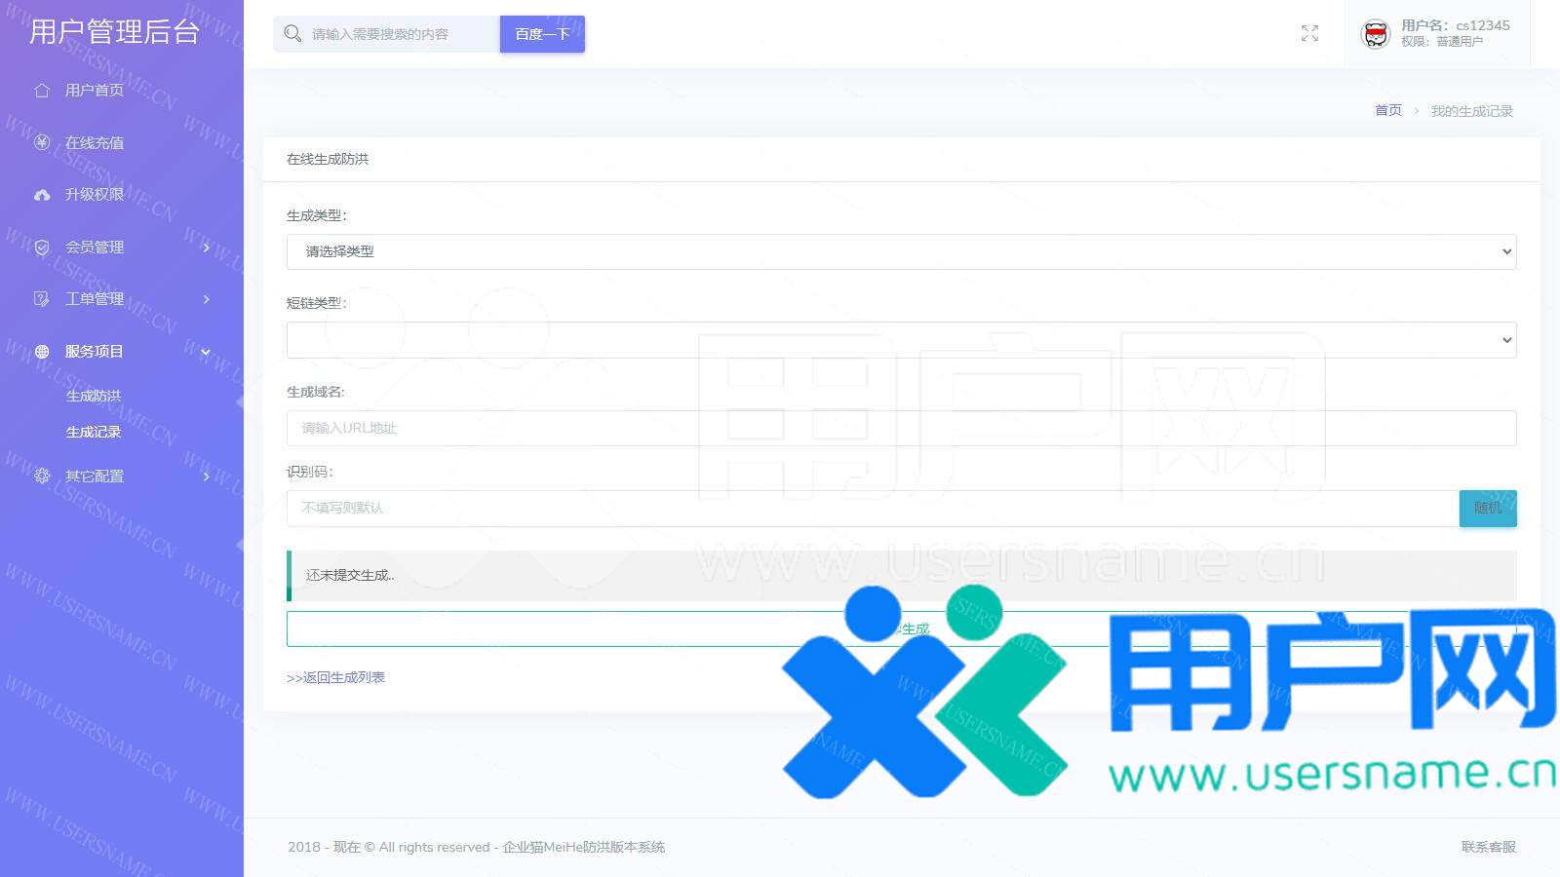Image resolution: width=1560 pixels, height=877 pixels.
Task: Click the magnifier icon in the search box
Action: [292, 34]
